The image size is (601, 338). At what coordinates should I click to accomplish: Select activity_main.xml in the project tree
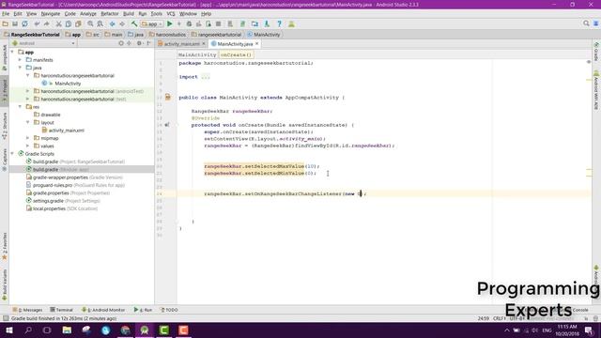click(67, 131)
